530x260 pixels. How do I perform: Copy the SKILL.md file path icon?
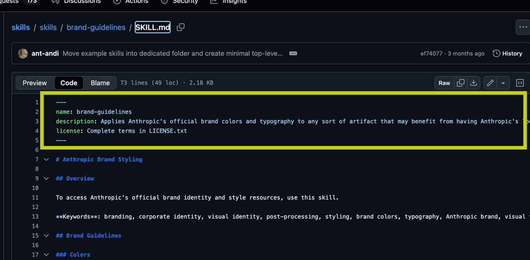pos(181,27)
